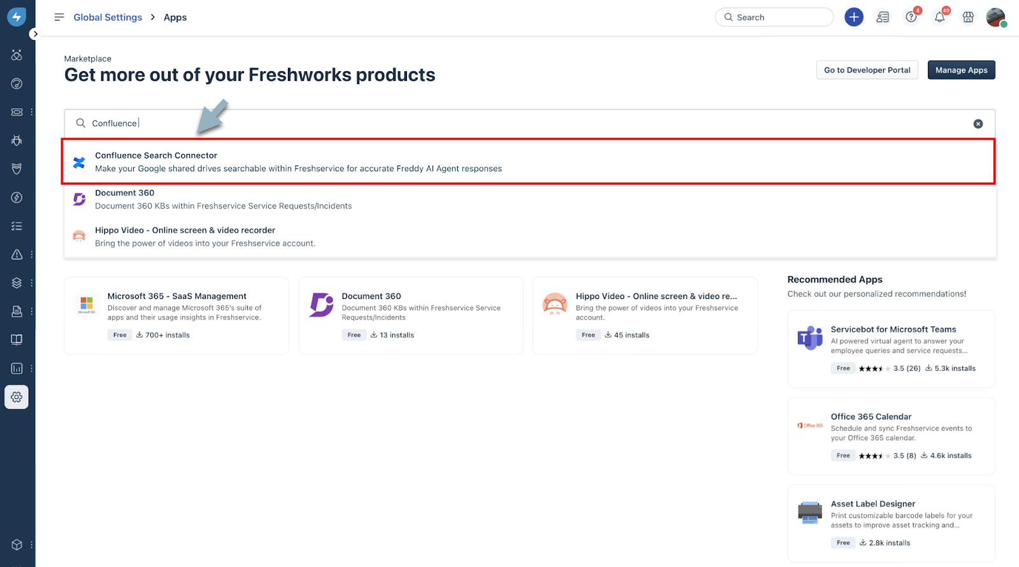Image resolution: width=1019 pixels, height=567 pixels.
Task: Click the Microsoft Teams logo icon
Action: [810, 338]
